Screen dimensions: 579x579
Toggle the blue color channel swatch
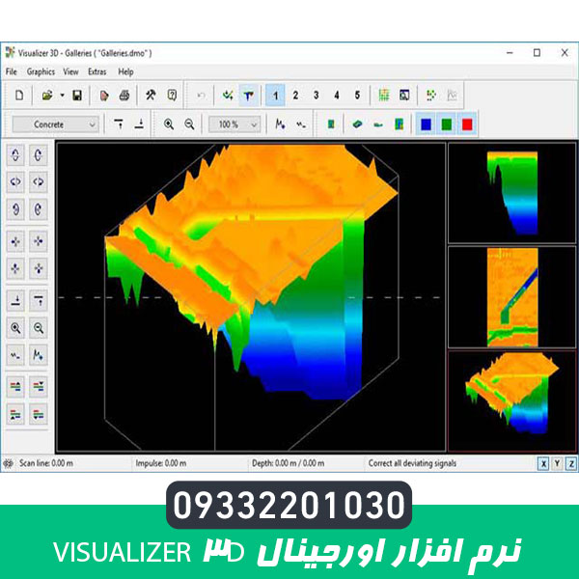coord(426,124)
